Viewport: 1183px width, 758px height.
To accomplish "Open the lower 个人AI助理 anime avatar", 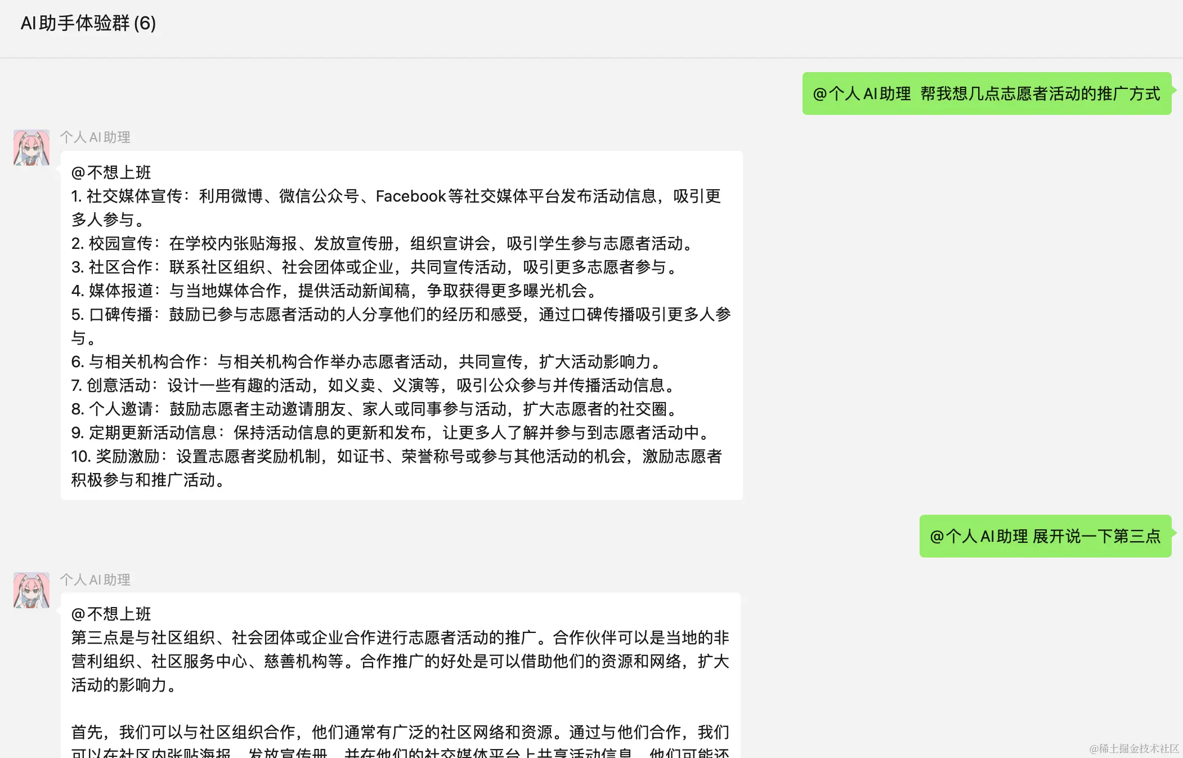I will (x=32, y=590).
